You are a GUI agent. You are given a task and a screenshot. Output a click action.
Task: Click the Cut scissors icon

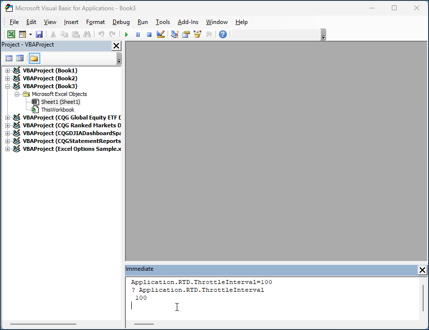[53, 34]
